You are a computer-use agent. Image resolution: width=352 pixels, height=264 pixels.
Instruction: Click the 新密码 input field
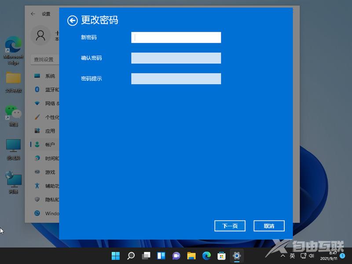[176, 37]
